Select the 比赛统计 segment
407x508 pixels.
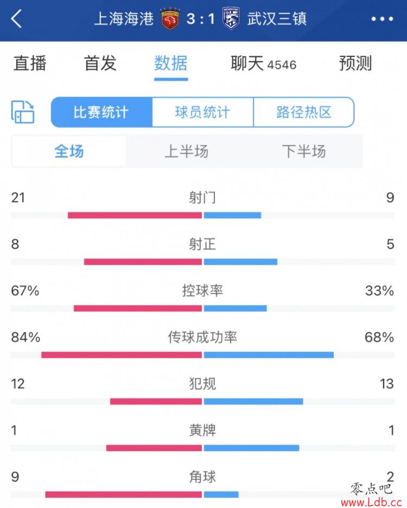[101, 112]
